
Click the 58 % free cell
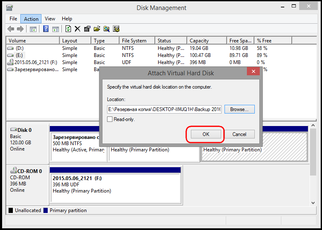click(x=262, y=48)
